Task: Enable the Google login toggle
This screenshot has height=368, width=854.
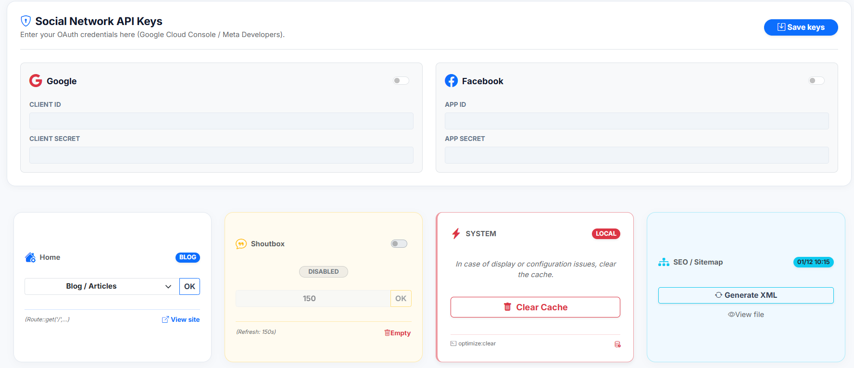Action: pos(401,81)
